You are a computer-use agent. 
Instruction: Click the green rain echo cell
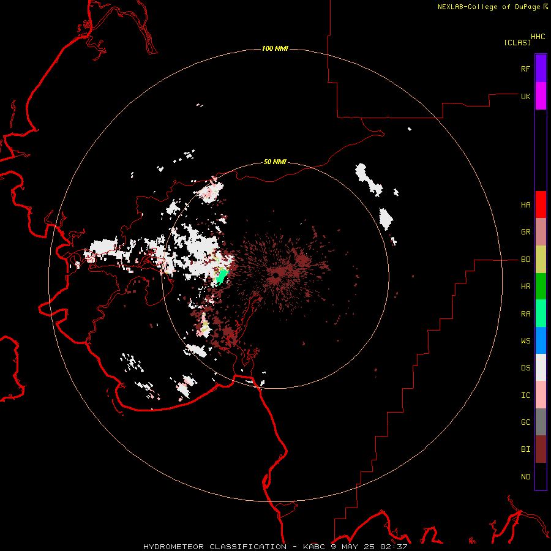(222, 276)
